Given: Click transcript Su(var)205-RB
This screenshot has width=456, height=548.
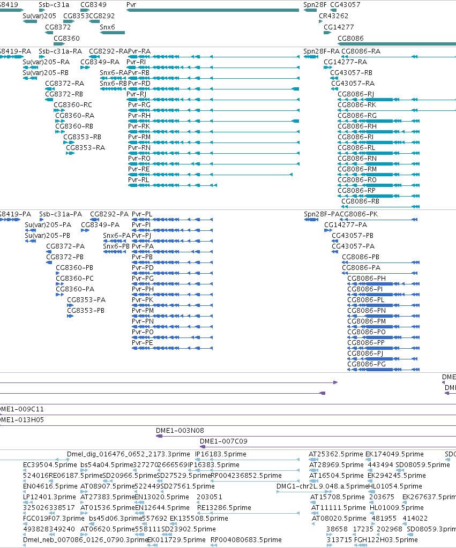Looking at the screenshot, I should pyautogui.click(x=29, y=78).
